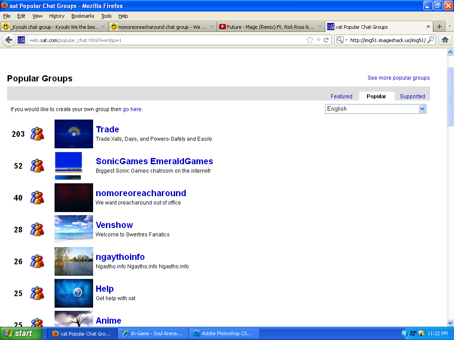Open a new tab with the plus button
This screenshot has width=454, height=340.
439,27
